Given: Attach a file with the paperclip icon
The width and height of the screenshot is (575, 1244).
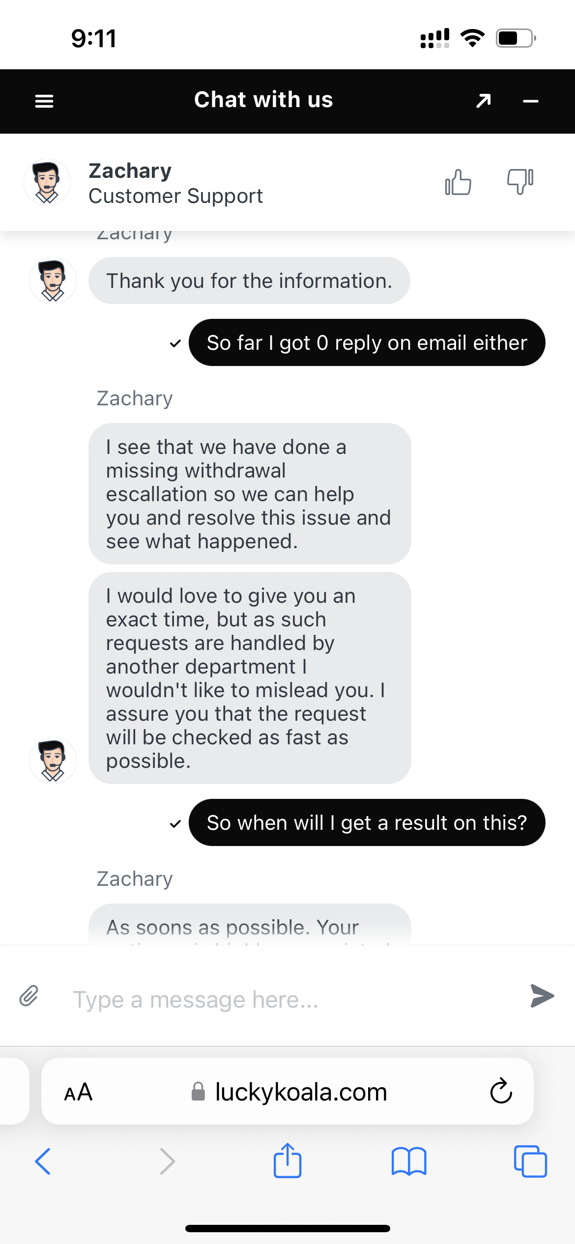Looking at the screenshot, I should point(29,996).
